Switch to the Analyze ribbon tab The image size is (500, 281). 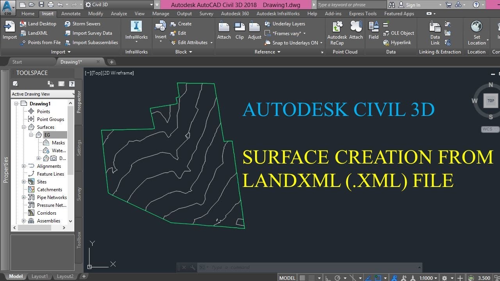(119, 14)
